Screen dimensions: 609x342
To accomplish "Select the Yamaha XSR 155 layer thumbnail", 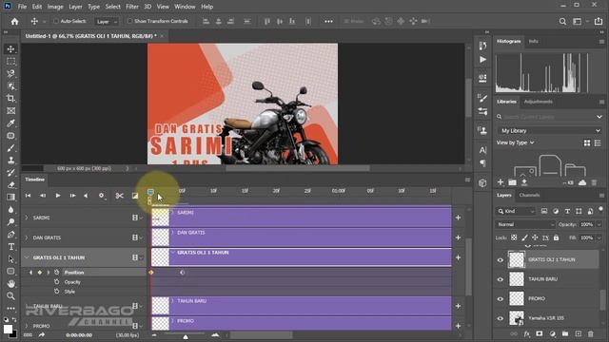I will tap(517, 318).
